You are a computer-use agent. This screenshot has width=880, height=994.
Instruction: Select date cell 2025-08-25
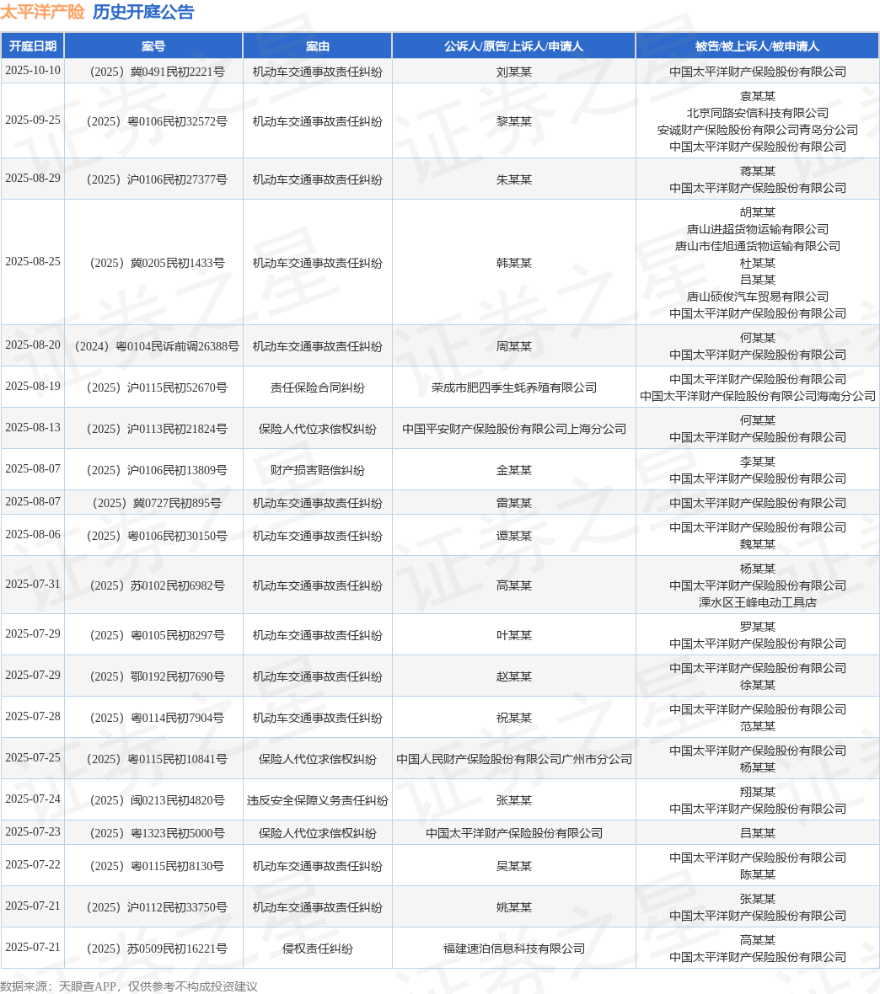(x=33, y=261)
